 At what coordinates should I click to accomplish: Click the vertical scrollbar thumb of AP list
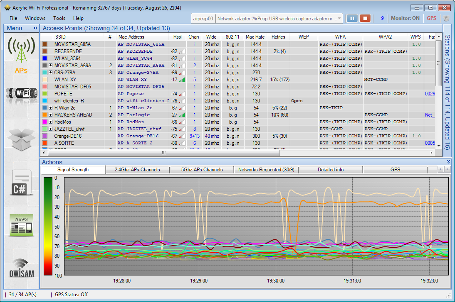(x=438, y=63)
